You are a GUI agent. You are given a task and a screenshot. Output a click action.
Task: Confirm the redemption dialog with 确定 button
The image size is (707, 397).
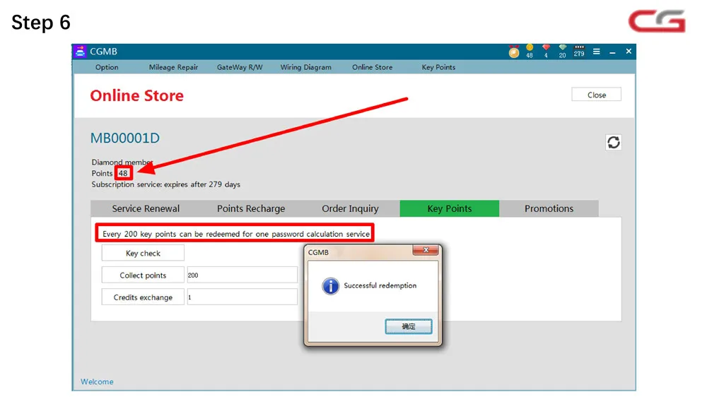tap(409, 326)
